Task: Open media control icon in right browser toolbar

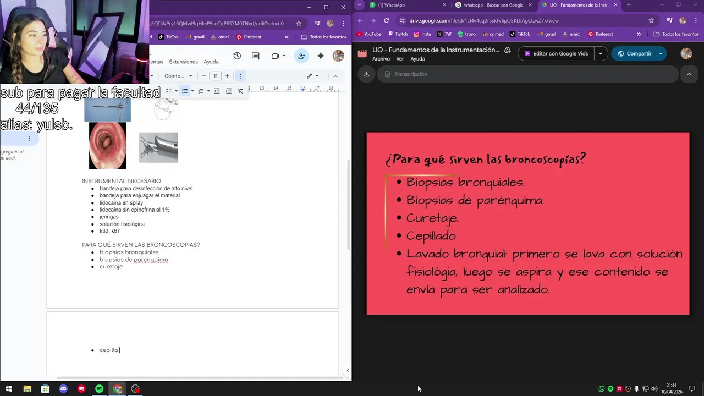Action: coord(669,20)
